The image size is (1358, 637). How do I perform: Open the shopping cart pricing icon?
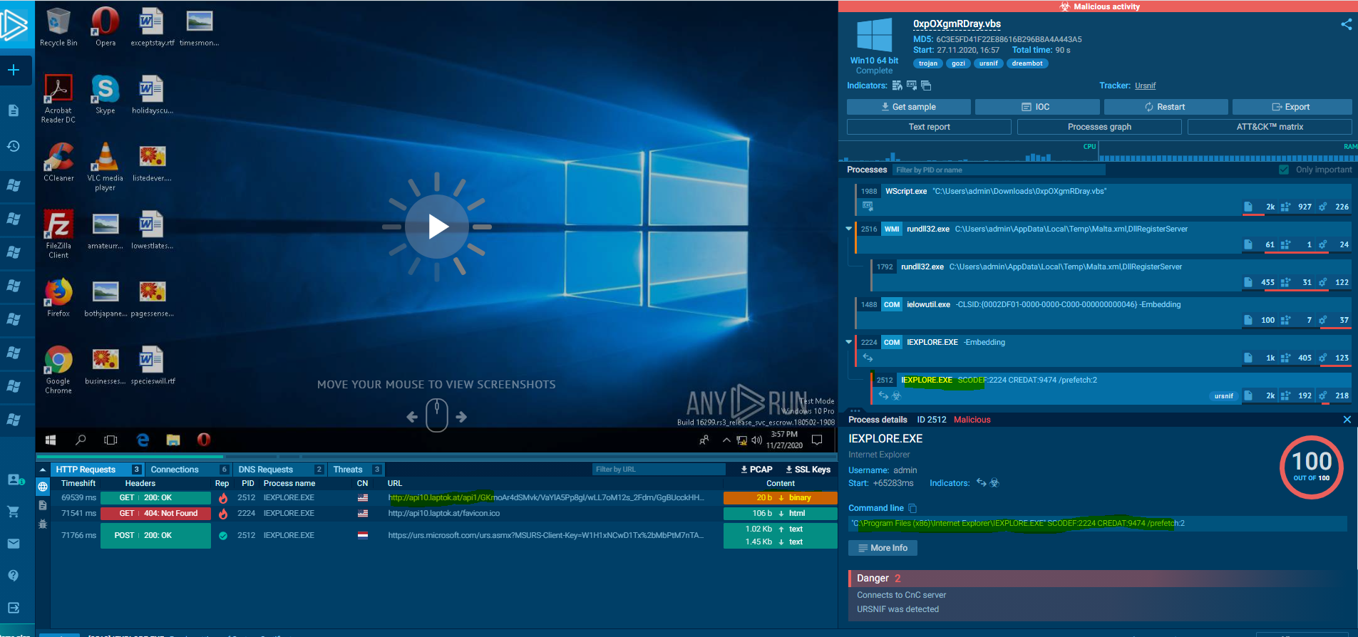point(14,512)
